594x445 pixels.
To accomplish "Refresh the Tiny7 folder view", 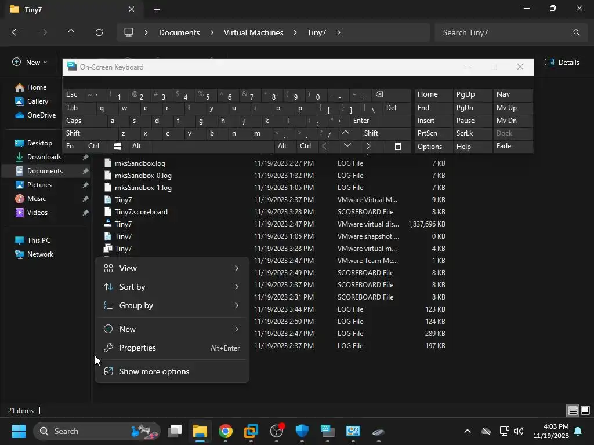I will coord(99,32).
